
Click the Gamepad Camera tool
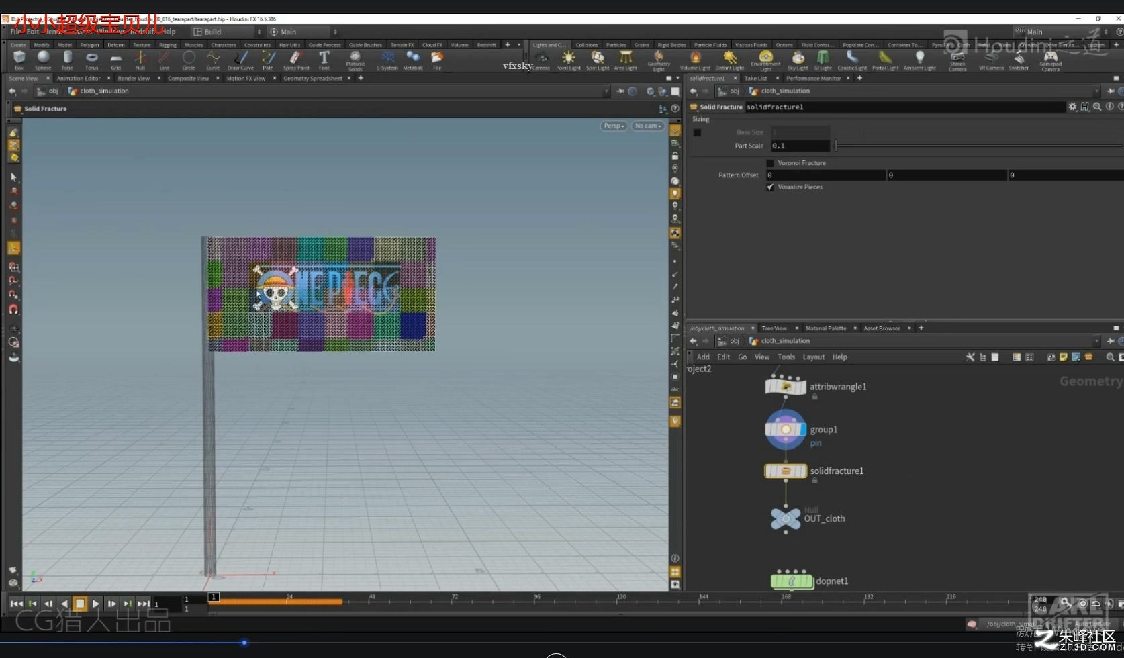(x=1050, y=60)
